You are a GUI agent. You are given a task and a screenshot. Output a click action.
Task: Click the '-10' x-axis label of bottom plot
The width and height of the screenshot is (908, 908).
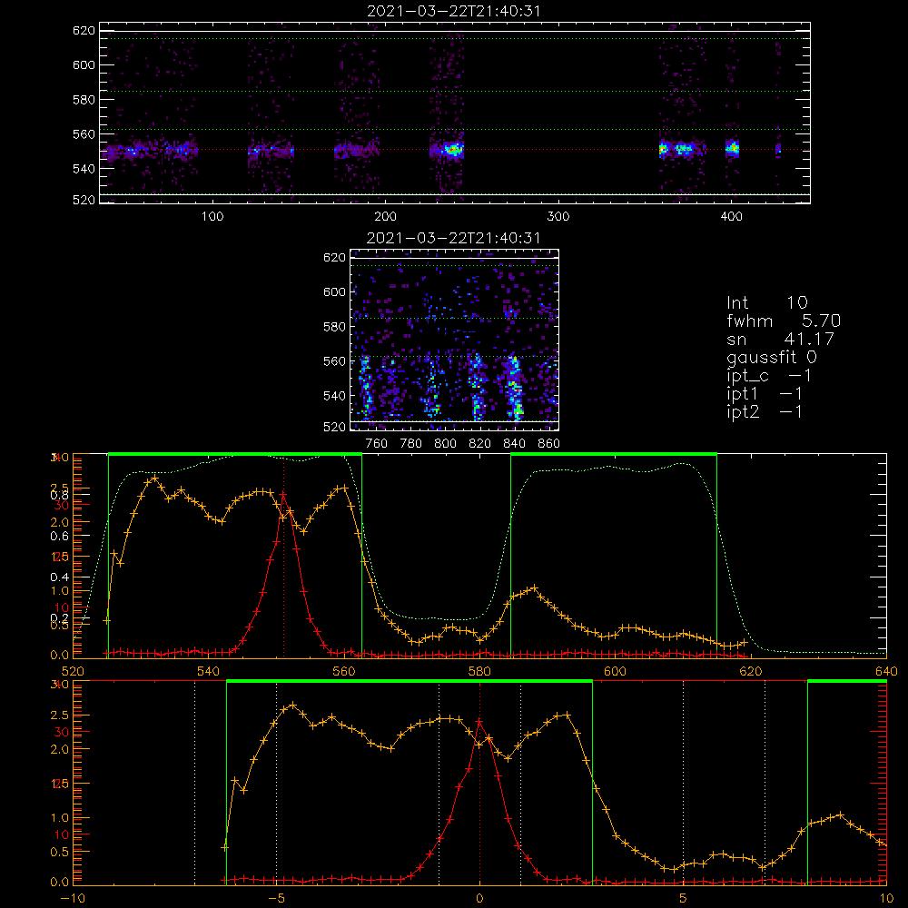tap(72, 899)
